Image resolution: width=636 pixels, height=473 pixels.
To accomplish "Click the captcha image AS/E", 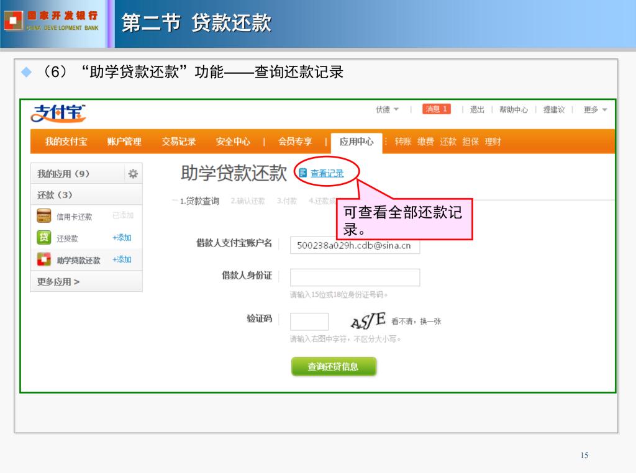I will click(x=368, y=321).
